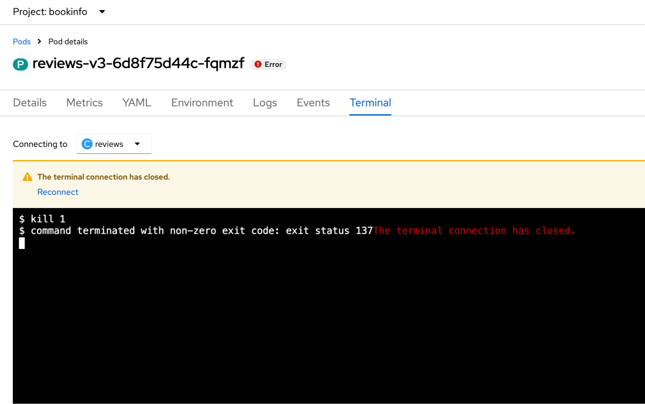Screen dimensions: 645x404
Task: Click the Reconnect link
Action: (58, 192)
